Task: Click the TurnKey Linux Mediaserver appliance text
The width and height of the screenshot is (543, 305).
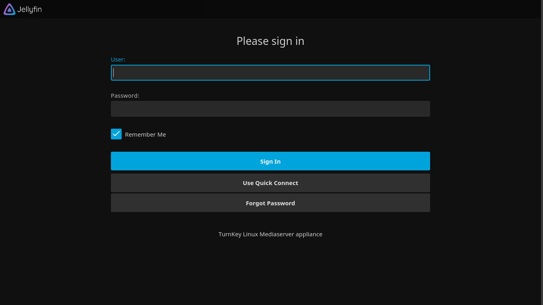Action: 270,234
